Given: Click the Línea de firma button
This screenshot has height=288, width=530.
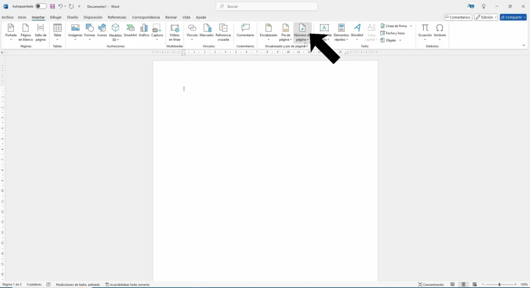Looking at the screenshot, I should coord(394,26).
